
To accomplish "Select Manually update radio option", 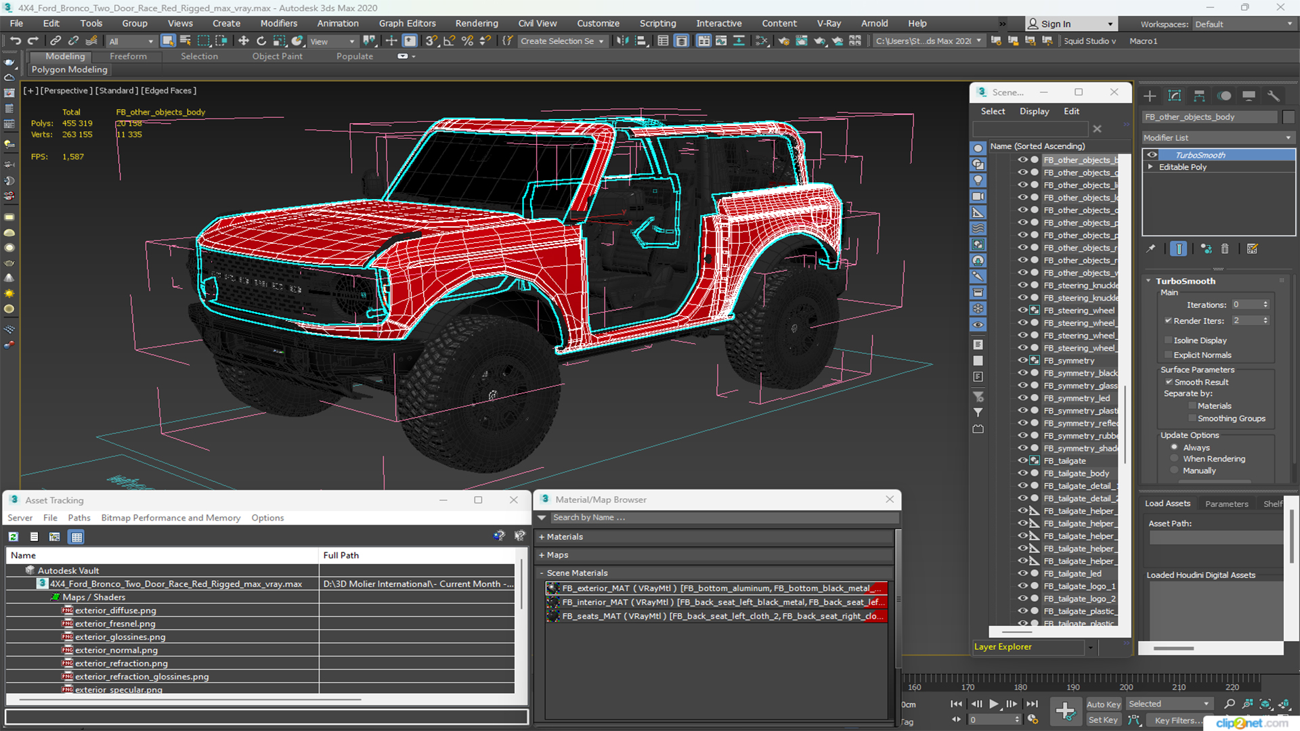I will 1175,470.
